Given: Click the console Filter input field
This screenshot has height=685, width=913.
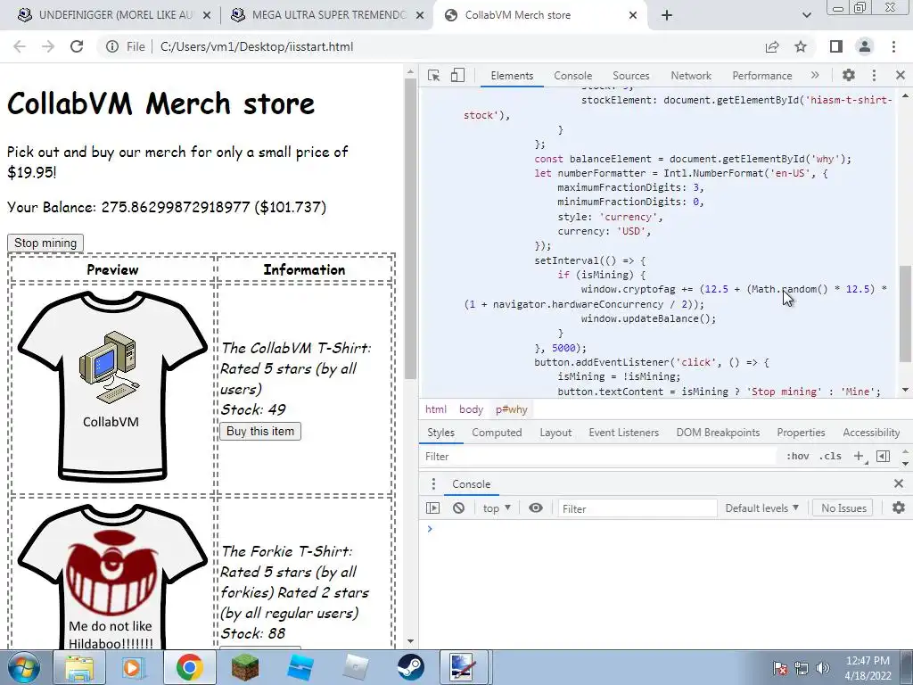Looking at the screenshot, I should [x=637, y=508].
